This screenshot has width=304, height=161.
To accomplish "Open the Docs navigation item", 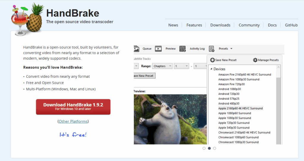I will tap(272, 25).
